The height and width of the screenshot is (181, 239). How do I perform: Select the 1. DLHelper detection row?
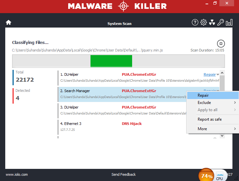click(x=138, y=78)
